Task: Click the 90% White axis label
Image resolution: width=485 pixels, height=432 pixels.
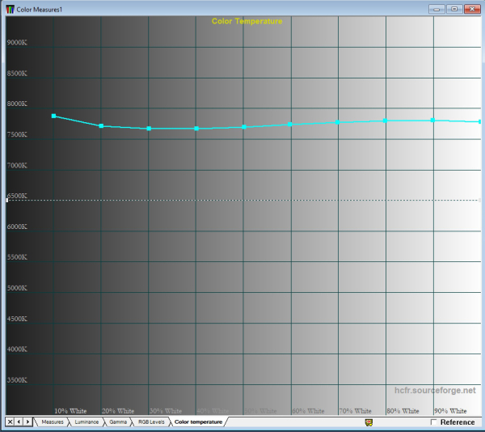Action: 450,411
